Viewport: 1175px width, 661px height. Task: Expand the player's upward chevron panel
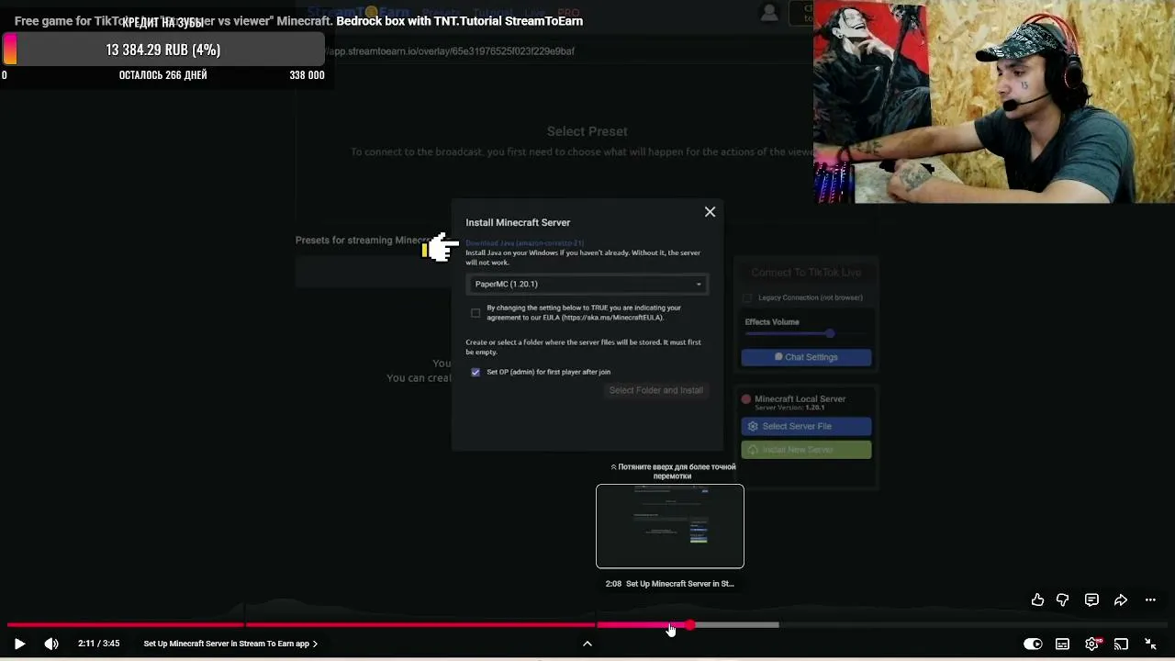(x=587, y=644)
